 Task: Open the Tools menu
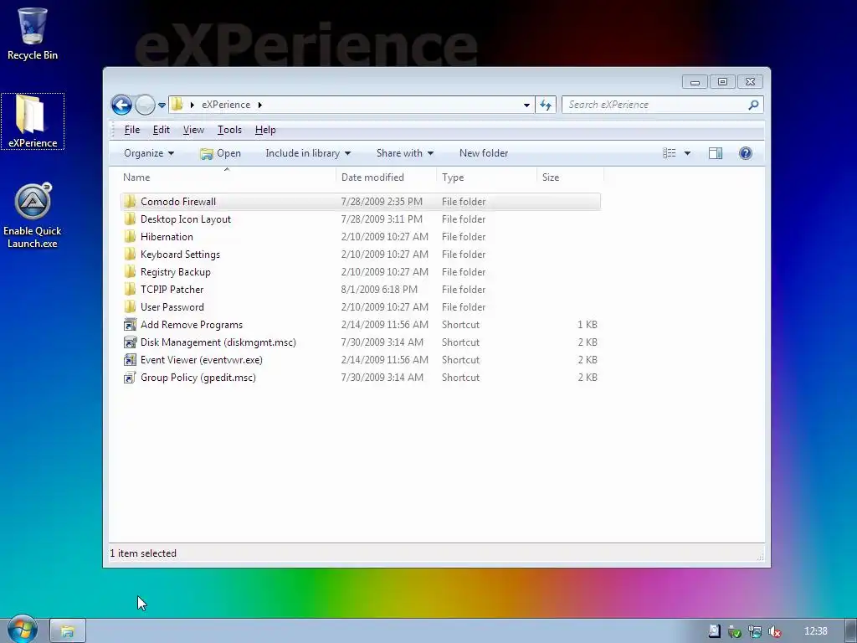pyautogui.click(x=229, y=130)
